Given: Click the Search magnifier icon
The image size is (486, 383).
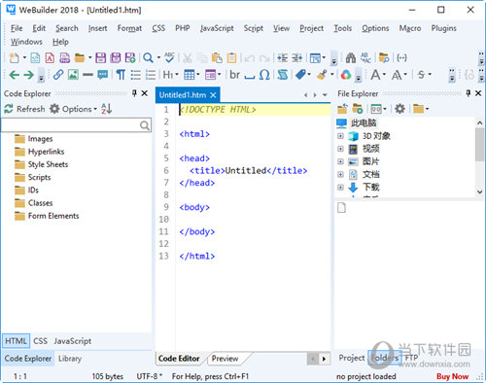Looking at the screenshot, I should tap(148, 58).
